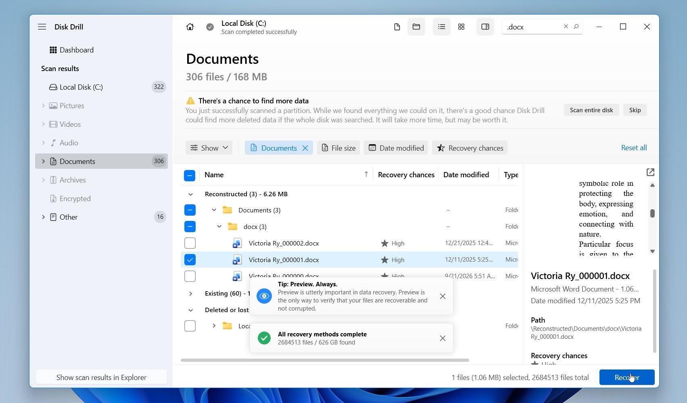Image resolution: width=687 pixels, height=403 pixels.
Task: Open the hamburger menu beside Disk Drill
Action: coord(42,27)
